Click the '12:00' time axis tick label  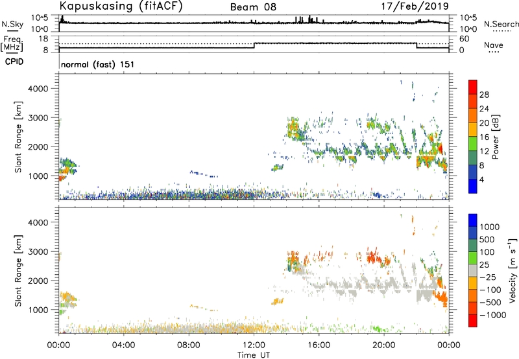pyautogui.click(x=254, y=345)
